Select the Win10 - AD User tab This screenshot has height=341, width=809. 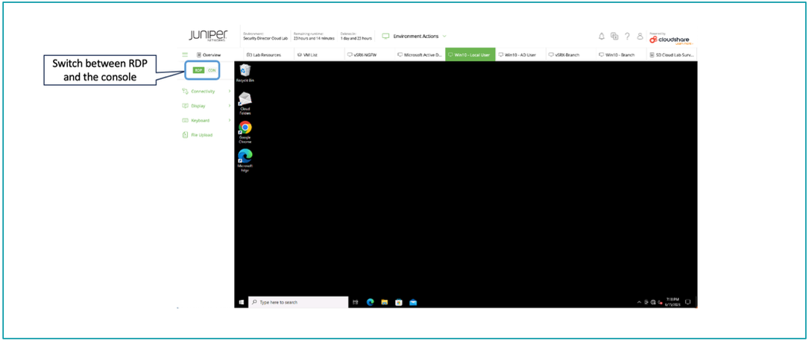520,54
